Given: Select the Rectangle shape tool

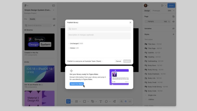Looking at the screenshot, I should pyautogui.click(x=85, y=101).
